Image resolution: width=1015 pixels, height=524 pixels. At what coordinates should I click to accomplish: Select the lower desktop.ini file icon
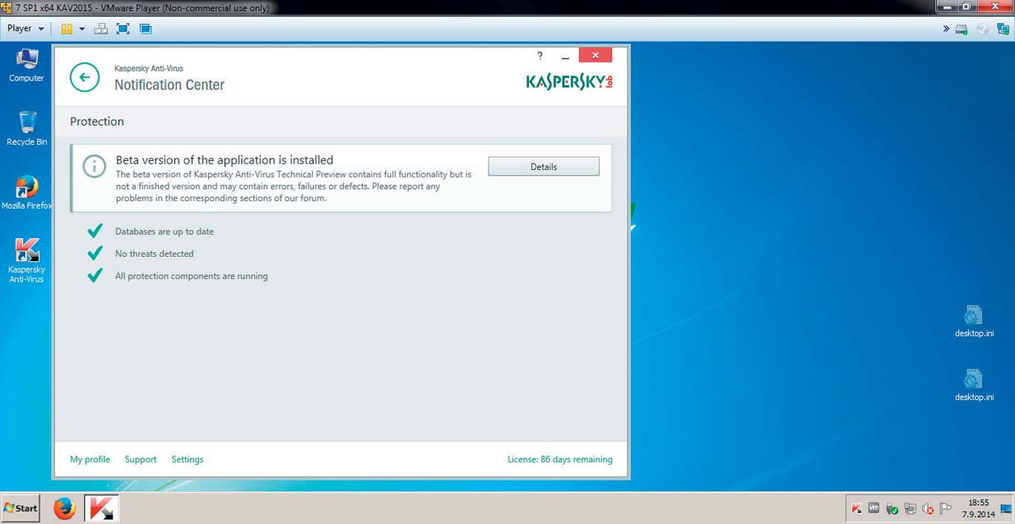974,384
